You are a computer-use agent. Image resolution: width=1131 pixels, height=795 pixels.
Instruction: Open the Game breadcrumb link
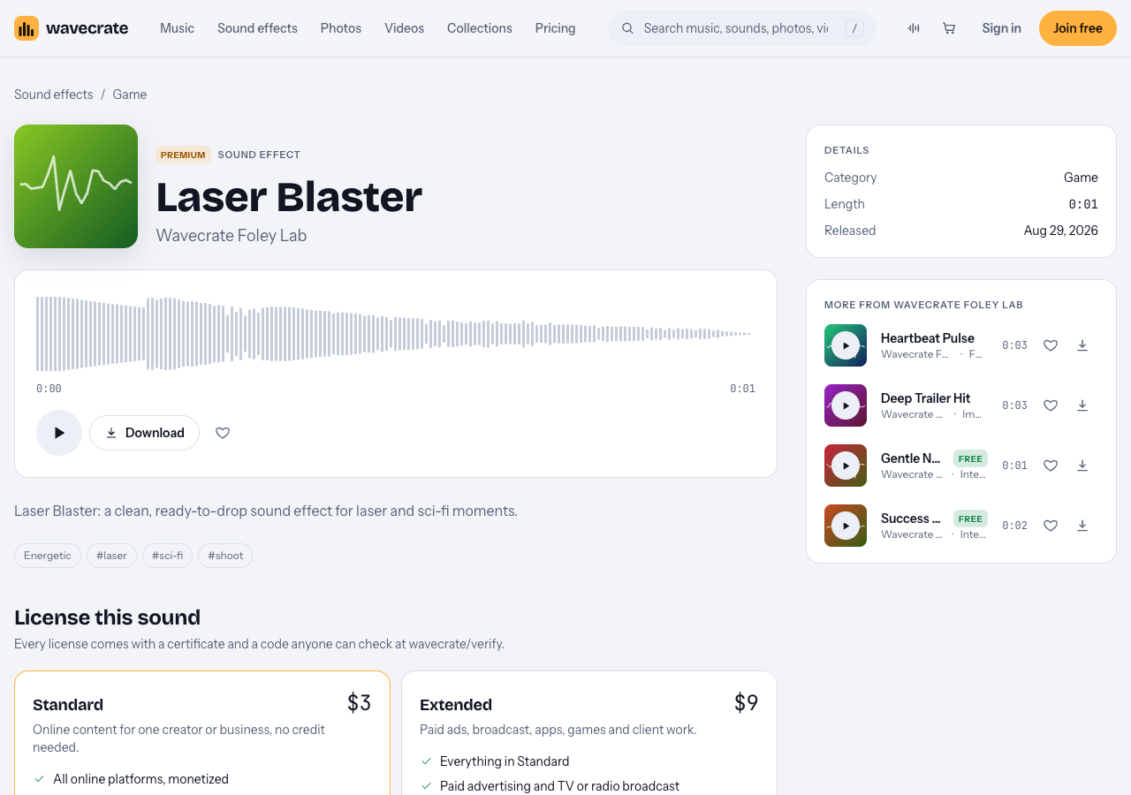coord(130,95)
